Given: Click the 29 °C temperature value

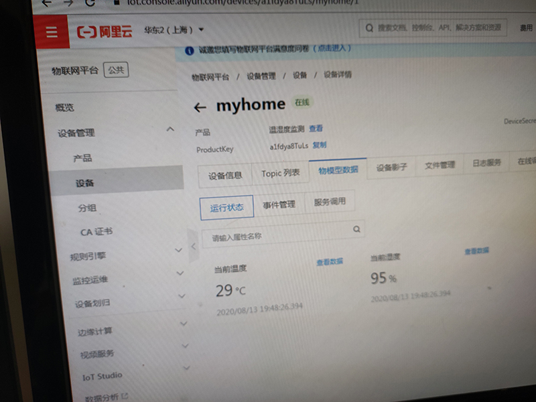Looking at the screenshot, I should 230,290.
